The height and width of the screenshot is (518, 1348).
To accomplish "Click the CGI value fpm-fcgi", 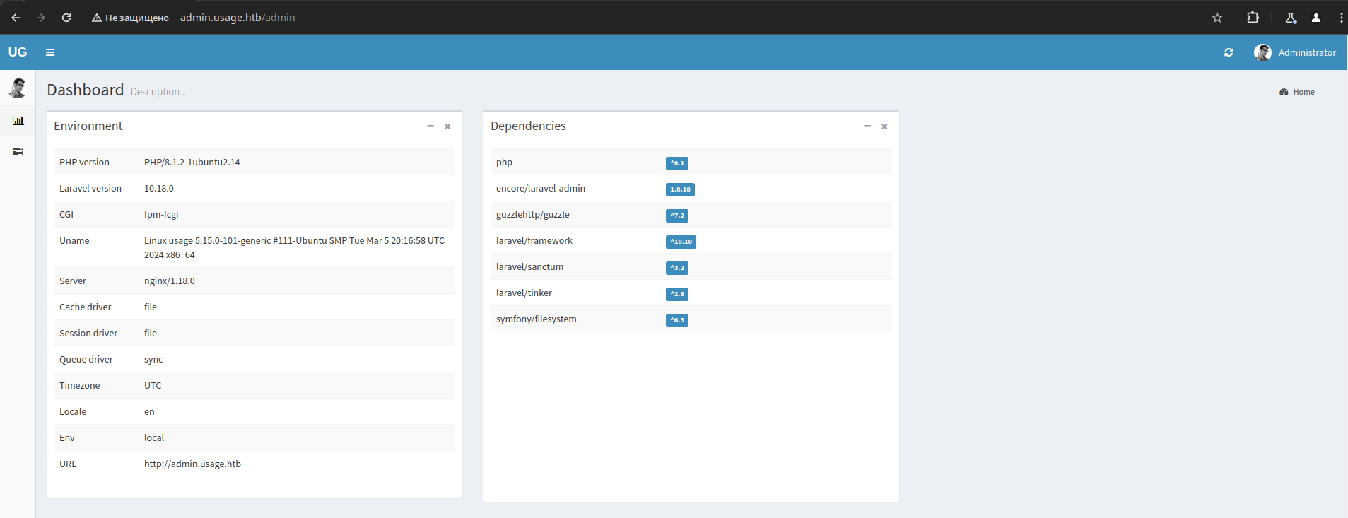I will [161, 214].
